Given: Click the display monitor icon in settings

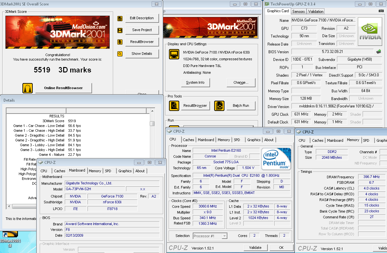Looking at the screenshot, I should 174,54.
